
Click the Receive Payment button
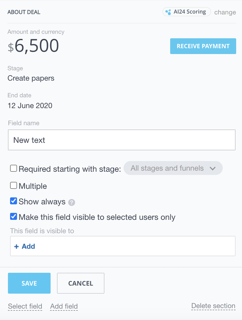[203, 46]
